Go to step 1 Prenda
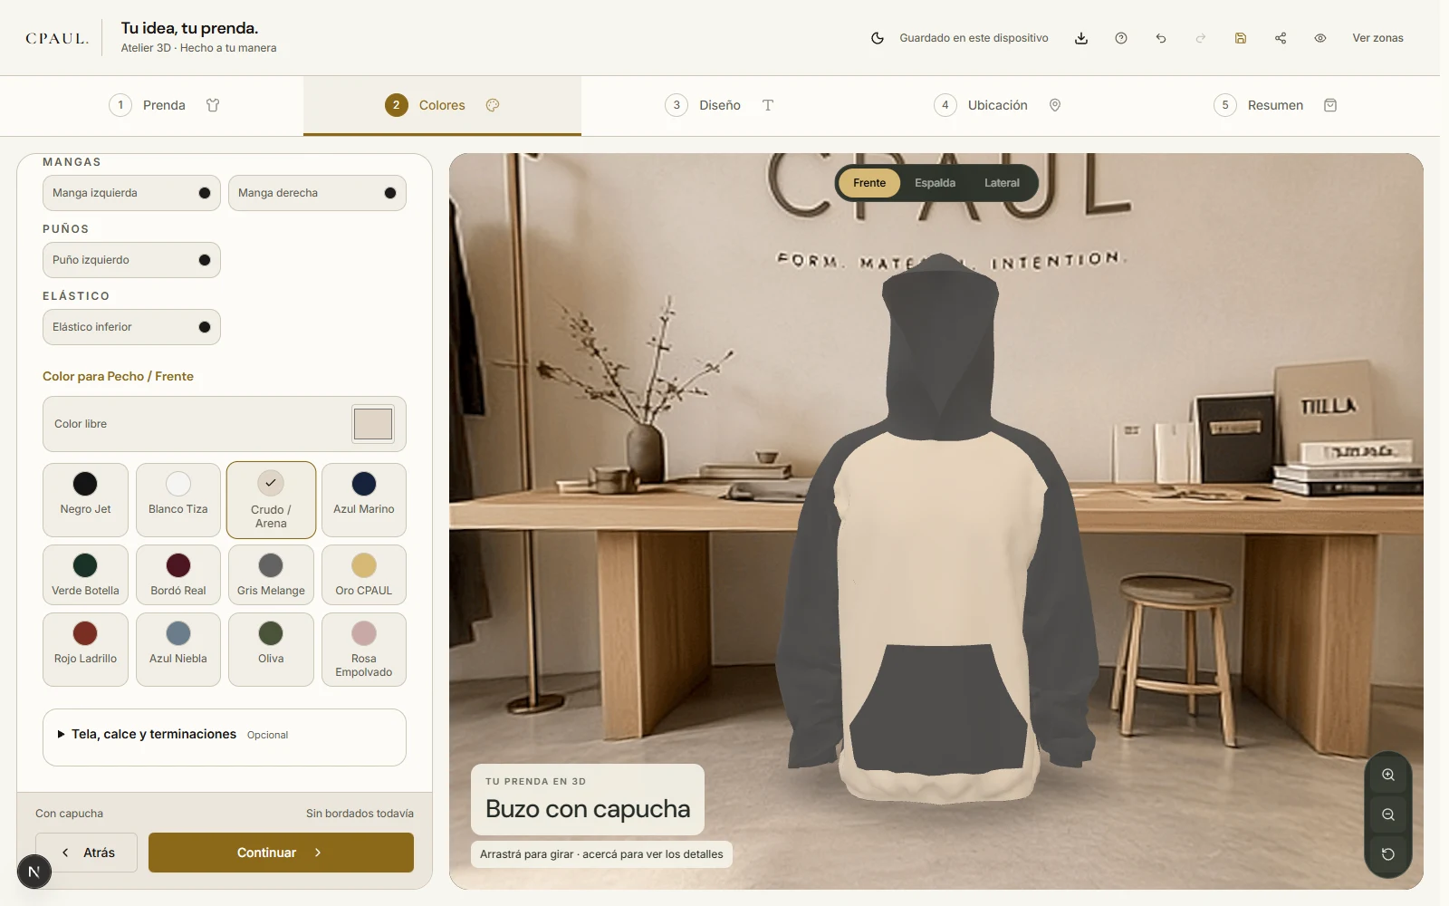Image resolution: width=1449 pixels, height=906 pixels. pos(164,105)
